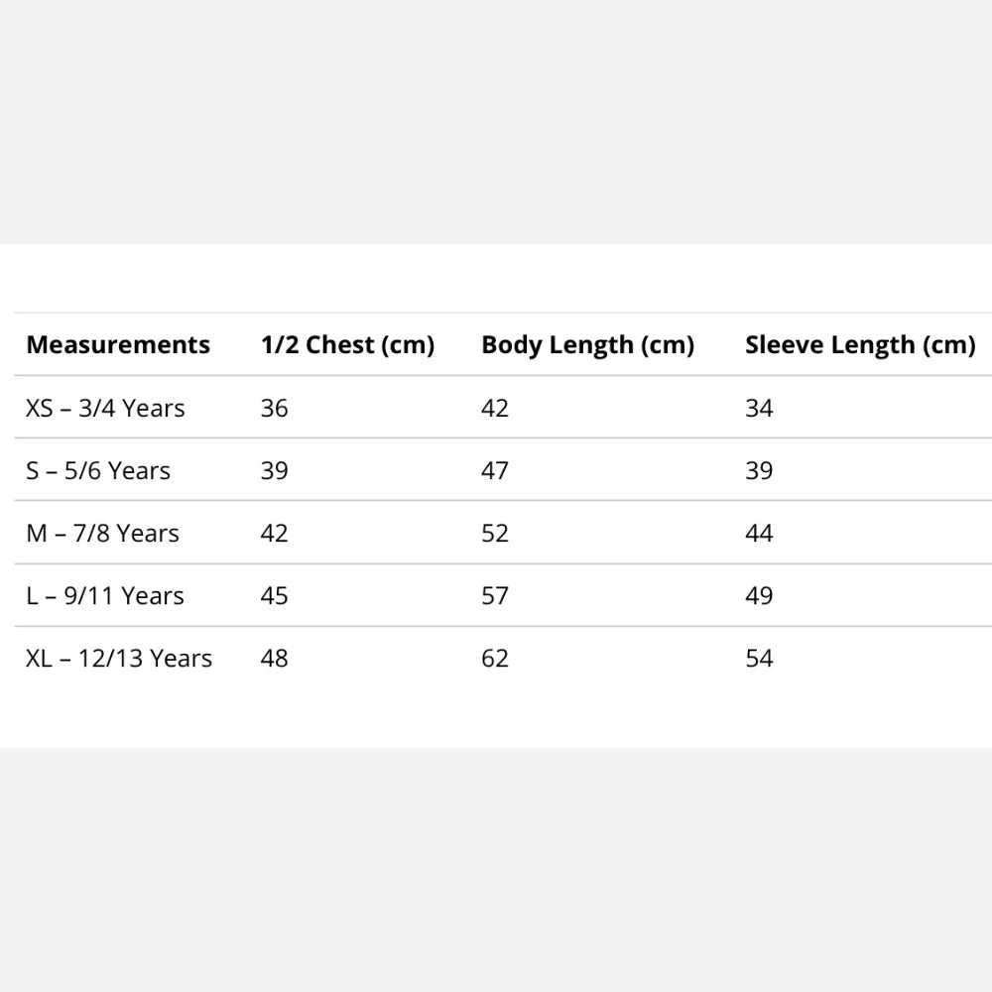Select the L – 9/11 Years row label
Image resolution: width=992 pixels, height=992 pixels.
point(105,595)
